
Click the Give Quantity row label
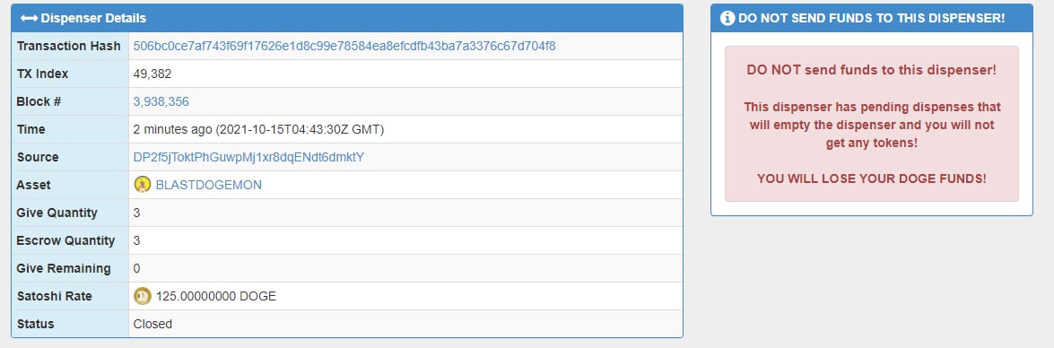tap(57, 213)
